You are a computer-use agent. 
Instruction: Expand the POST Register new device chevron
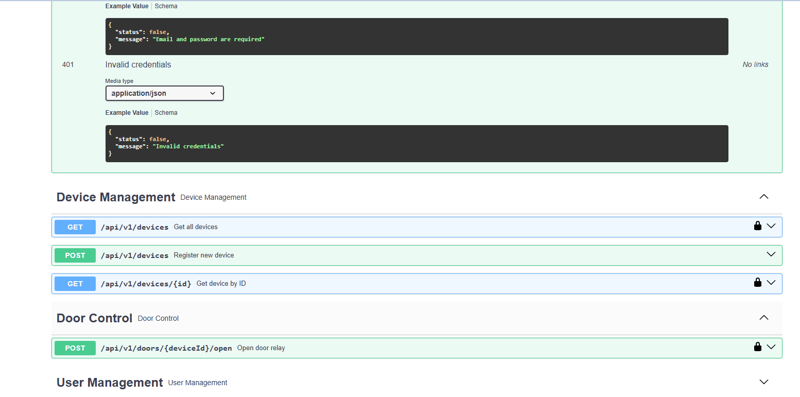click(x=771, y=254)
